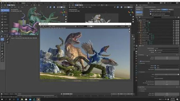The width and height of the screenshot is (180, 101).
Task: Select the CUDA device button
Action: pos(158,9)
